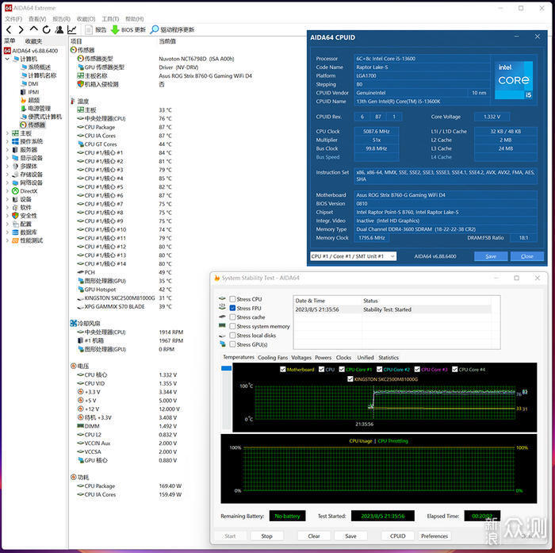Switch to the Voltages tab

coord(301,358)
